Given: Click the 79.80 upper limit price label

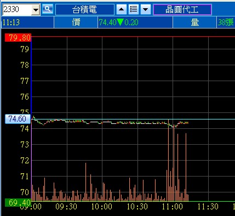Looking at the screenshot, I should [18, 38].
